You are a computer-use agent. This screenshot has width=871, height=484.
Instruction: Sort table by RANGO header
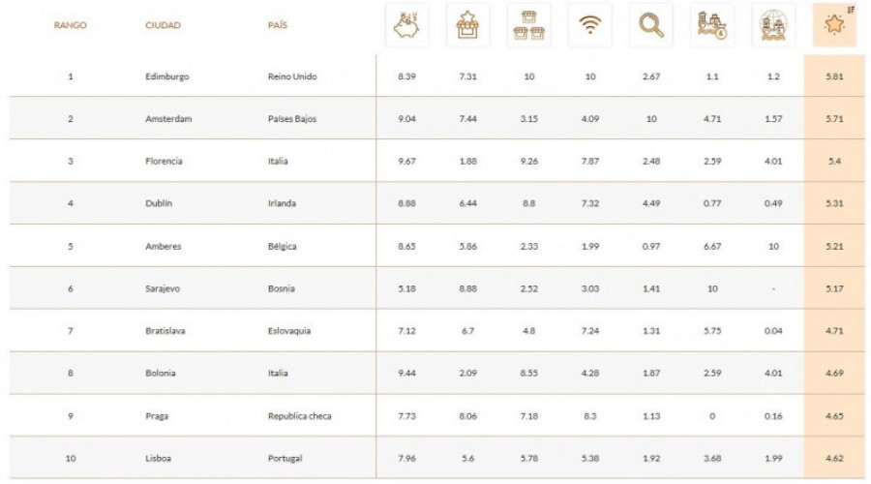click(x=70, y=25)
